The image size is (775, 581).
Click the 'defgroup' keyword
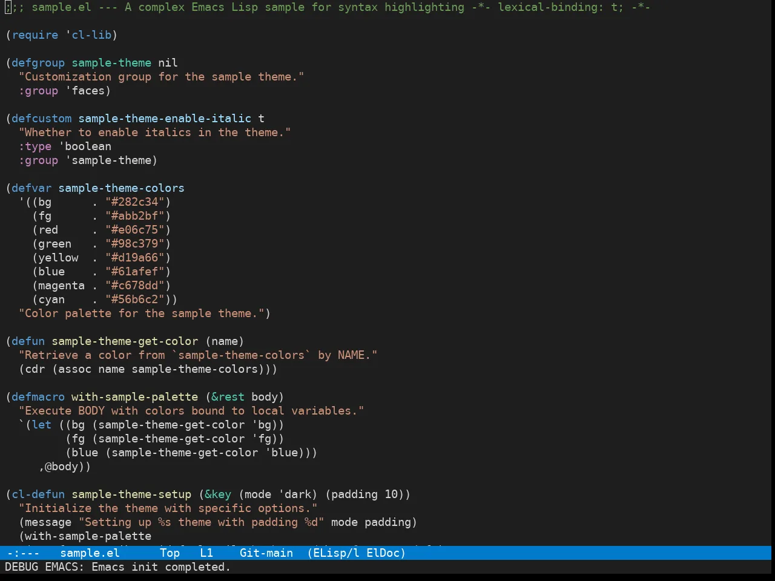coord(38,63)
